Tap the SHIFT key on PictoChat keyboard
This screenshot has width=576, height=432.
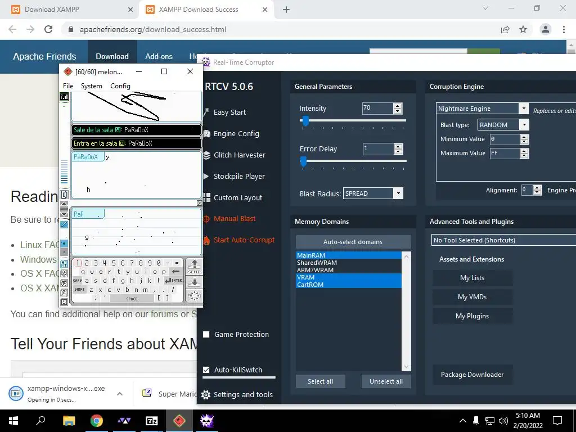[x=79, y=290]
